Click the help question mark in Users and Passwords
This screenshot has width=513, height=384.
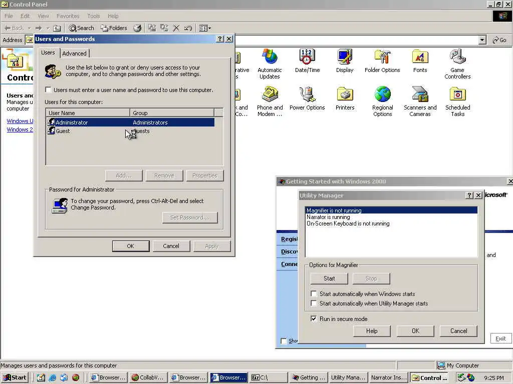(x=220, y=39)
